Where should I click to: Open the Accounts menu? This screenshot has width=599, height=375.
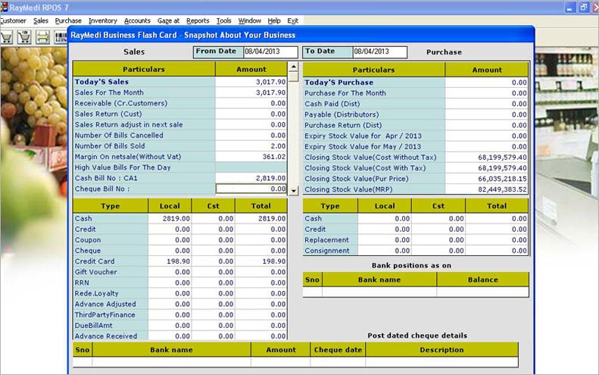click(x=137, y=21)
